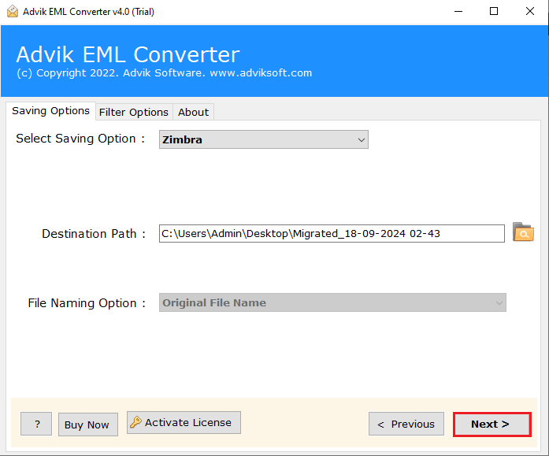Click inside the Destination Path field
This screenshot has height=456, width=549.
pos(332,233)
